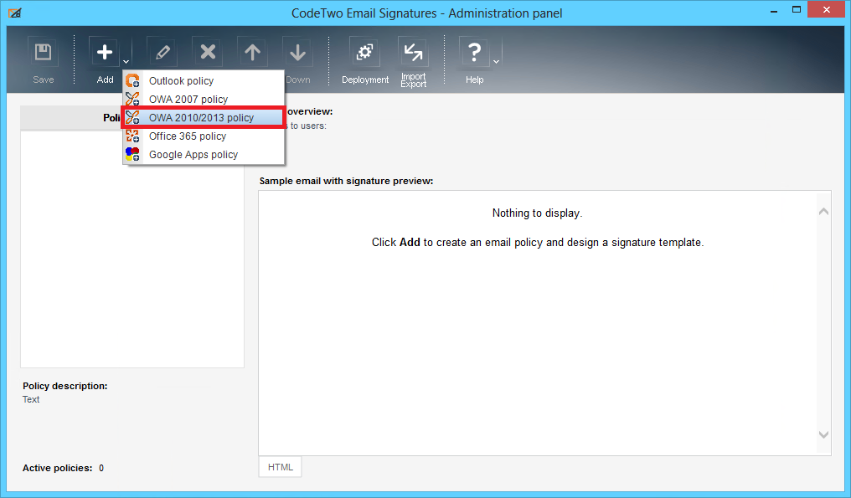The image size is (851, 498).
Task: Expand the Help dropdown arrow
Action: 496,62
